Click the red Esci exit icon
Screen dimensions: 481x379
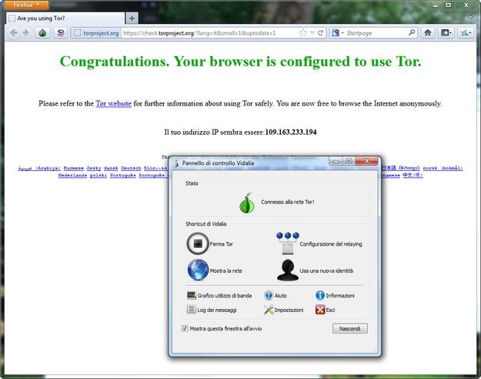pyautogui.click(x=320, y=309)
